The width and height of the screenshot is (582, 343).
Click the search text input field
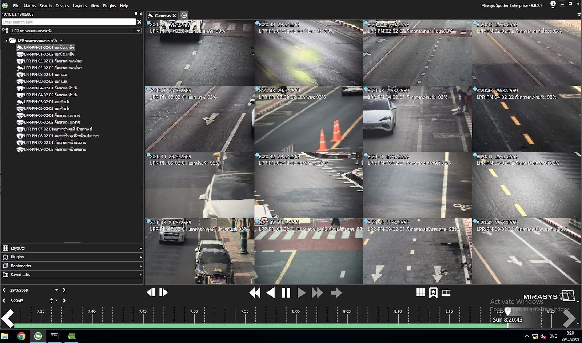[69, 22]
